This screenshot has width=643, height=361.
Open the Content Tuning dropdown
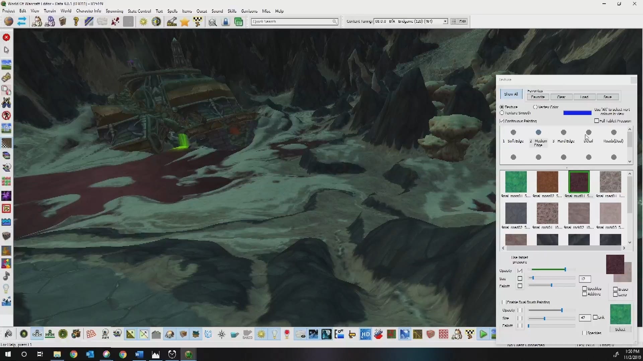pyautogui.click(x=445, y=21)
